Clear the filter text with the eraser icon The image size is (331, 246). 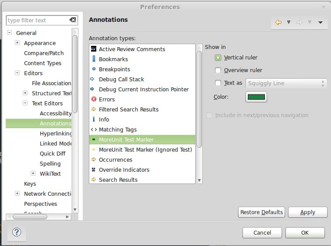click(x=72, y=20)
